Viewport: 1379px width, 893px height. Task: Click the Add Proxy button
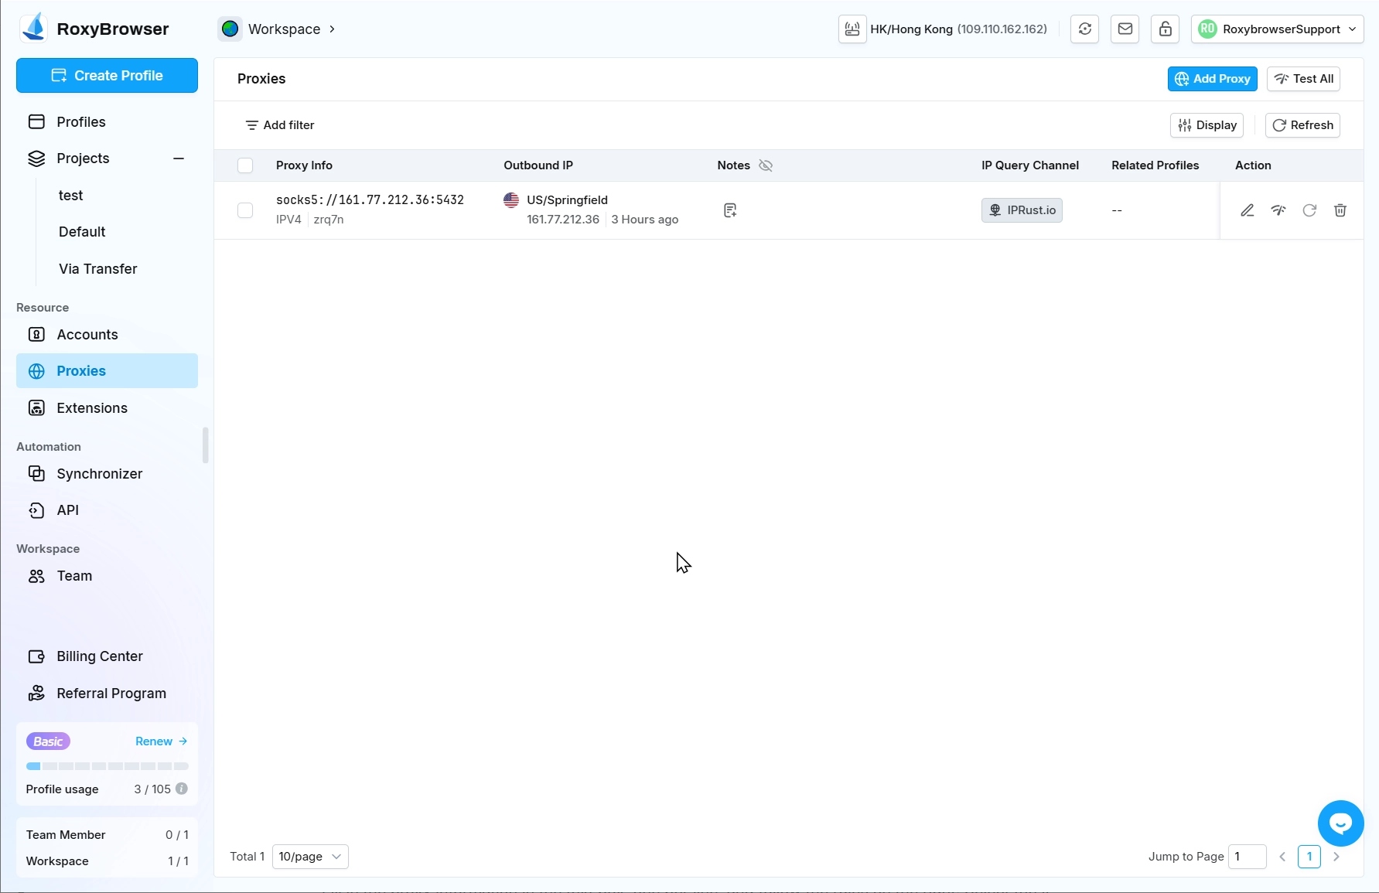1212,79
